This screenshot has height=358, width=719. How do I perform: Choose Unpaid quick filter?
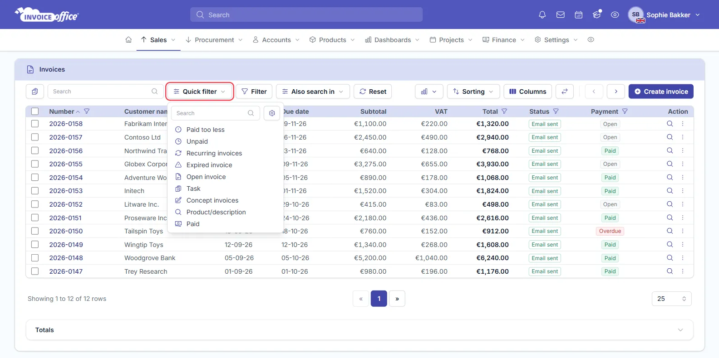click(x=197, y=141)
